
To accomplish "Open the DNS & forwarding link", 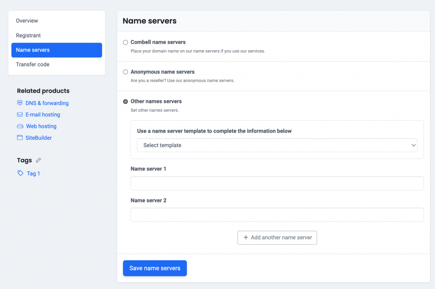I will [x=47, y=103].
